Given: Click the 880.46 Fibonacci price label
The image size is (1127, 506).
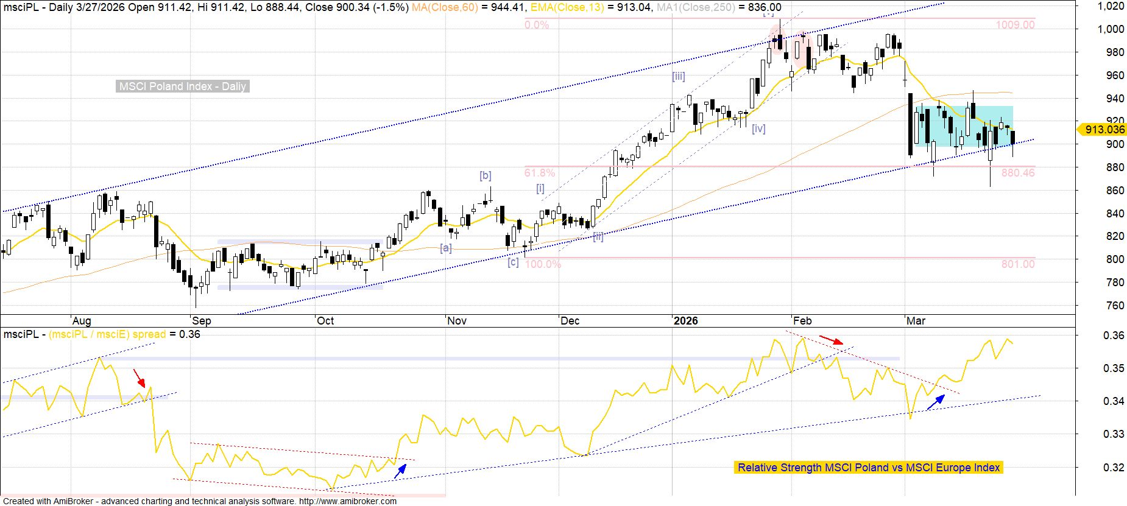Looking at the screenshot, I should pos(1017,173).
